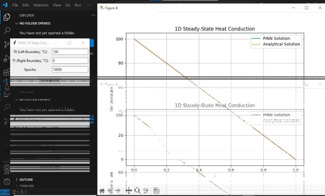325x196 pixels.
Task: Open the Configure subplots tool
Action: [146, 191]
